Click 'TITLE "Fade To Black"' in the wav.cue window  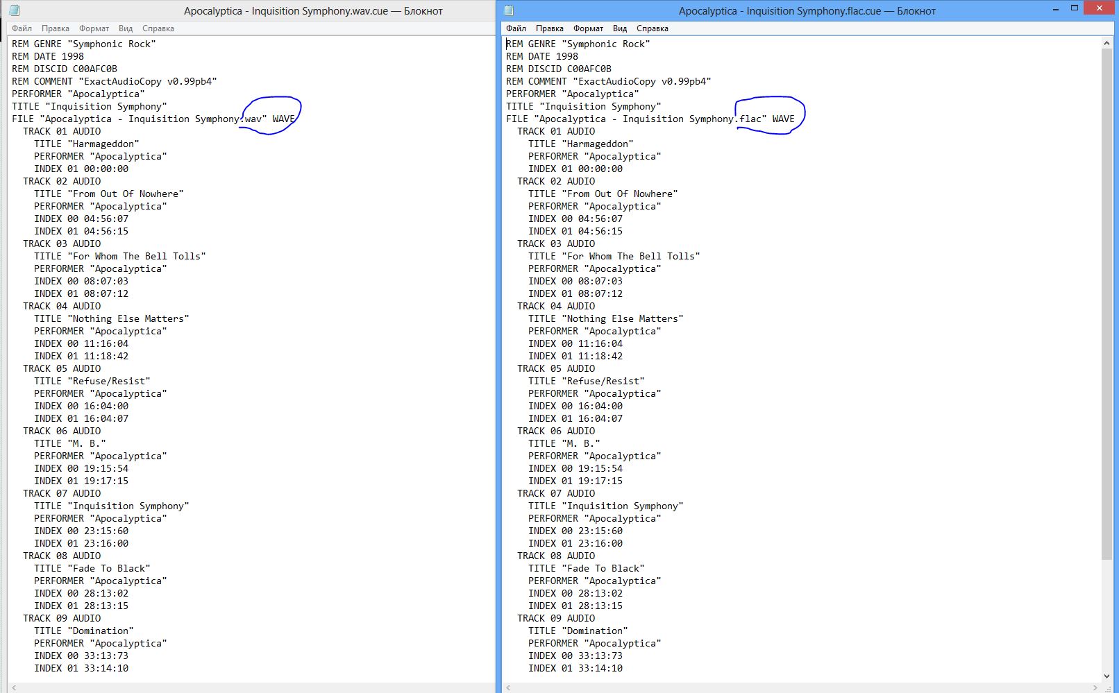[92, 569]
